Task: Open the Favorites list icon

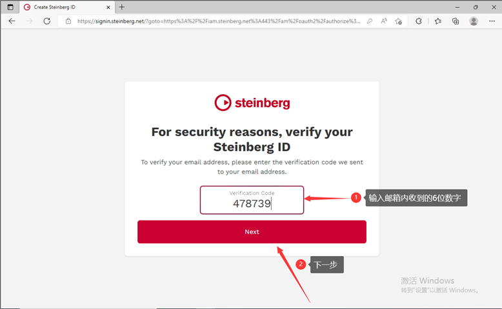Action: pyautogui.click(x=437, y=21)
